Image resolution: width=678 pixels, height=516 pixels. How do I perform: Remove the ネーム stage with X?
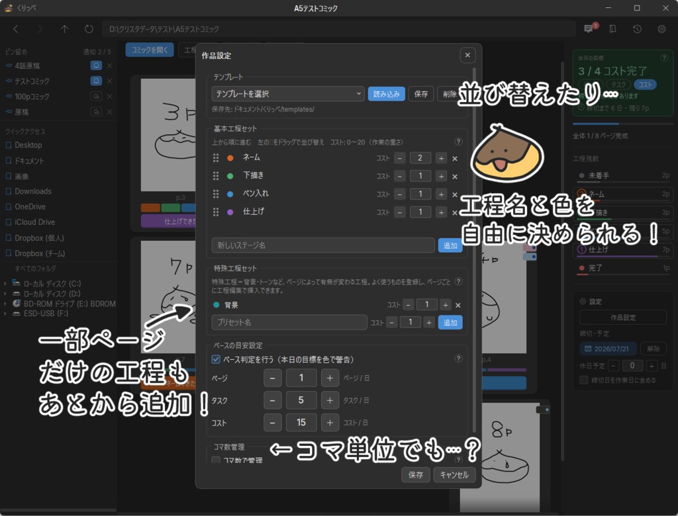point(455,159)
